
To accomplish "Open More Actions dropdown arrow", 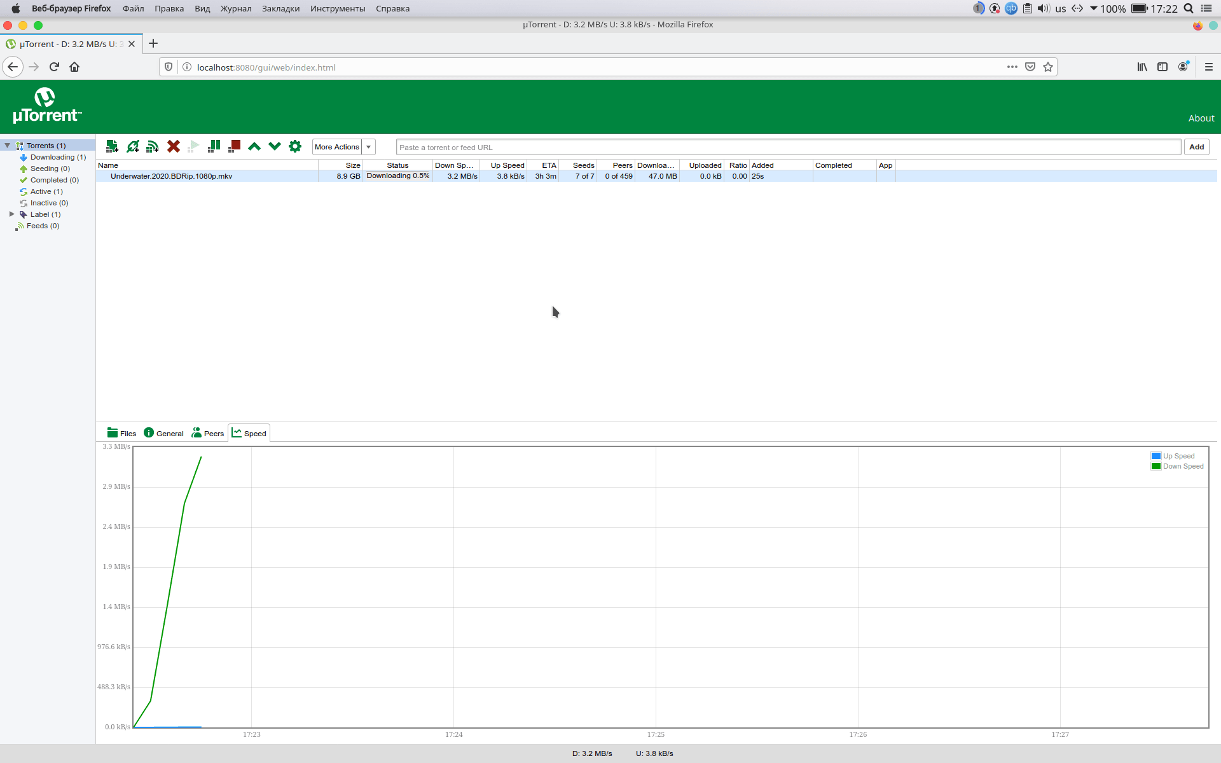I will (368, 147).
